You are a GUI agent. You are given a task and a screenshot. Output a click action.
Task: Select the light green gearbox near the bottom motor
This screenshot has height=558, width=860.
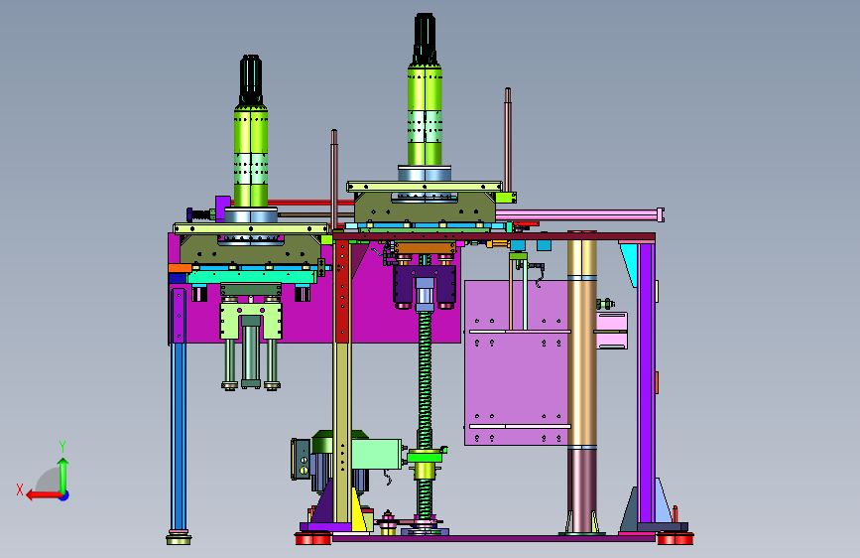(x=376, y=454)
